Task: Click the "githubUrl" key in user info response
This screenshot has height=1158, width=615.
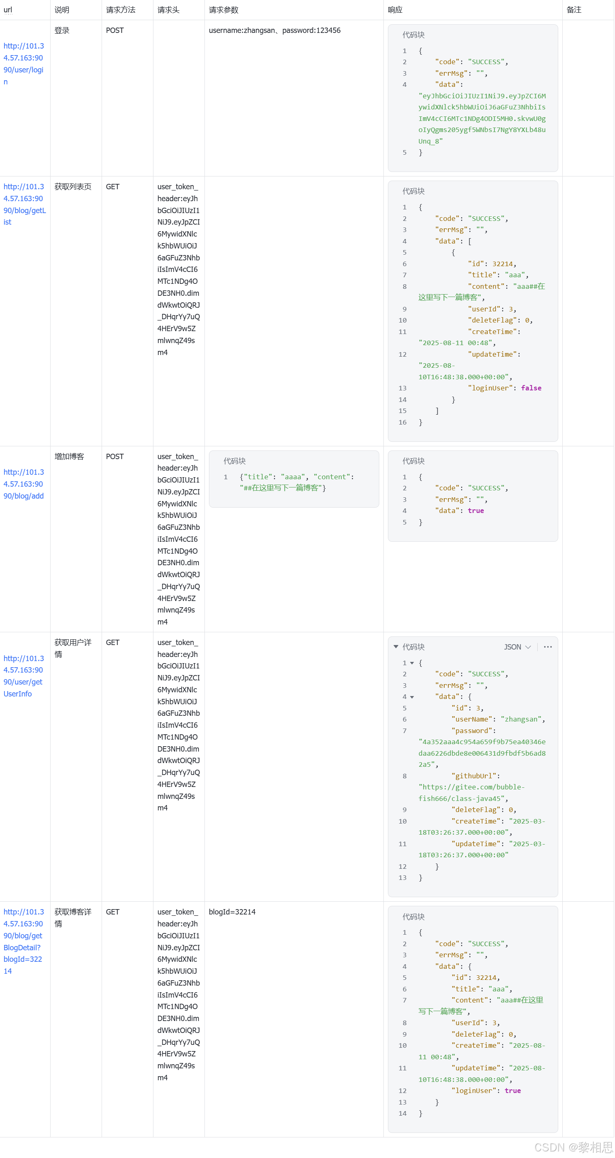Action: tap(474, 775)
